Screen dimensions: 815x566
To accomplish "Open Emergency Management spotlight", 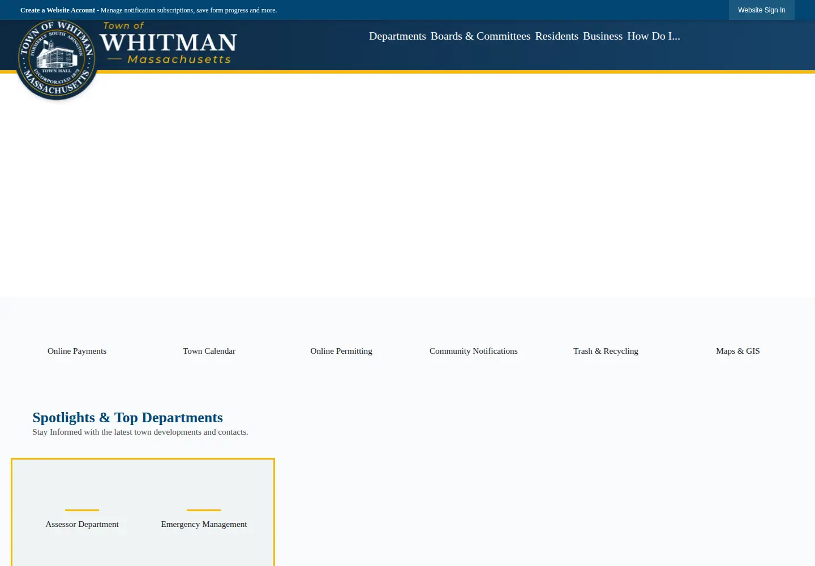I will tap(204, 524).
